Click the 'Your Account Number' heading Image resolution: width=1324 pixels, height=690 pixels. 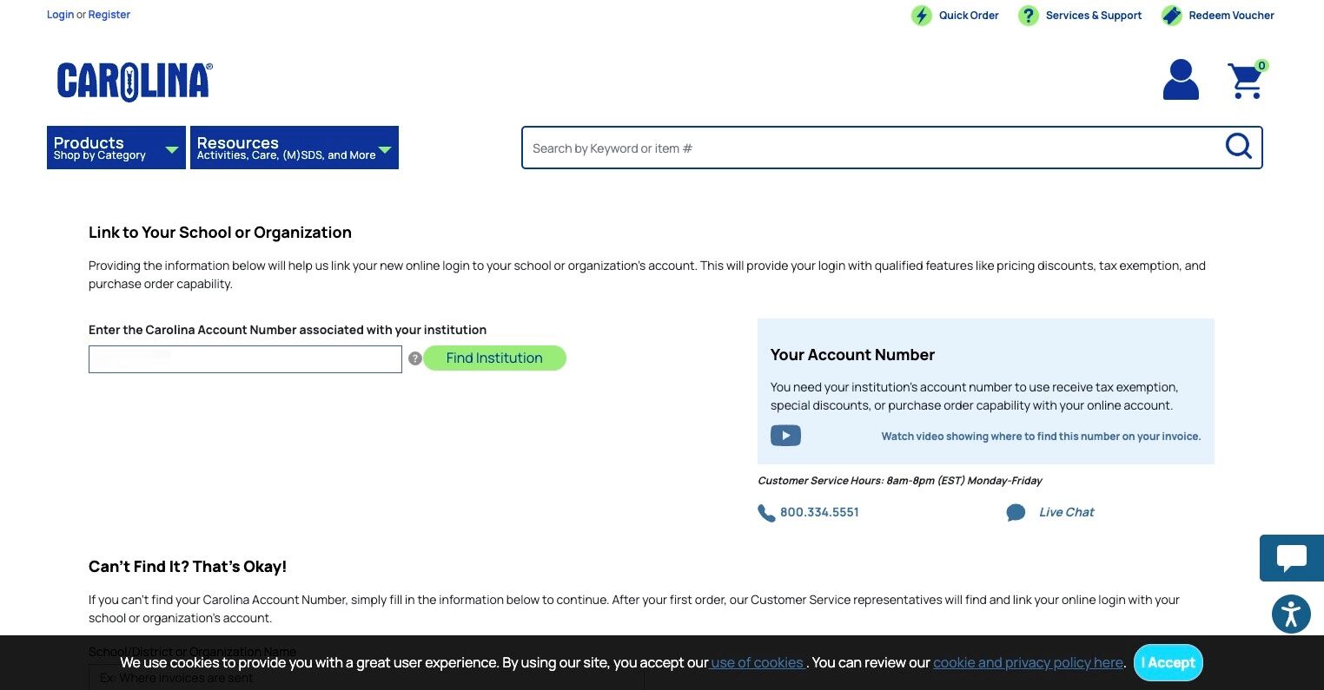click(852, 355)
